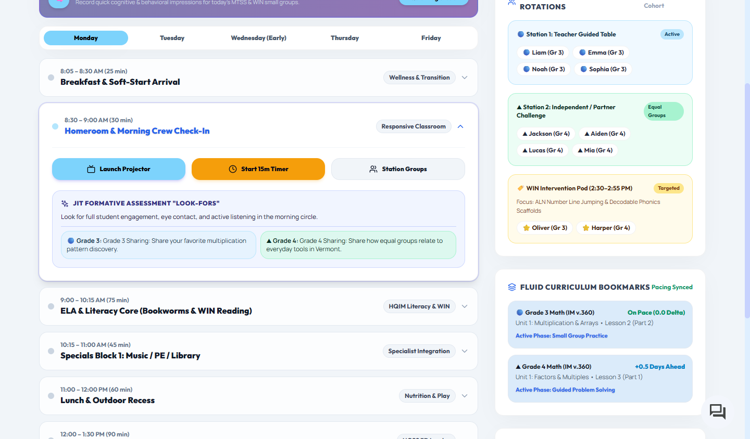The width and height of the screenshot is (750, 439).
Task: Expand the Lunch & Outdoor Recess block
Action: [x=465, y=396]
